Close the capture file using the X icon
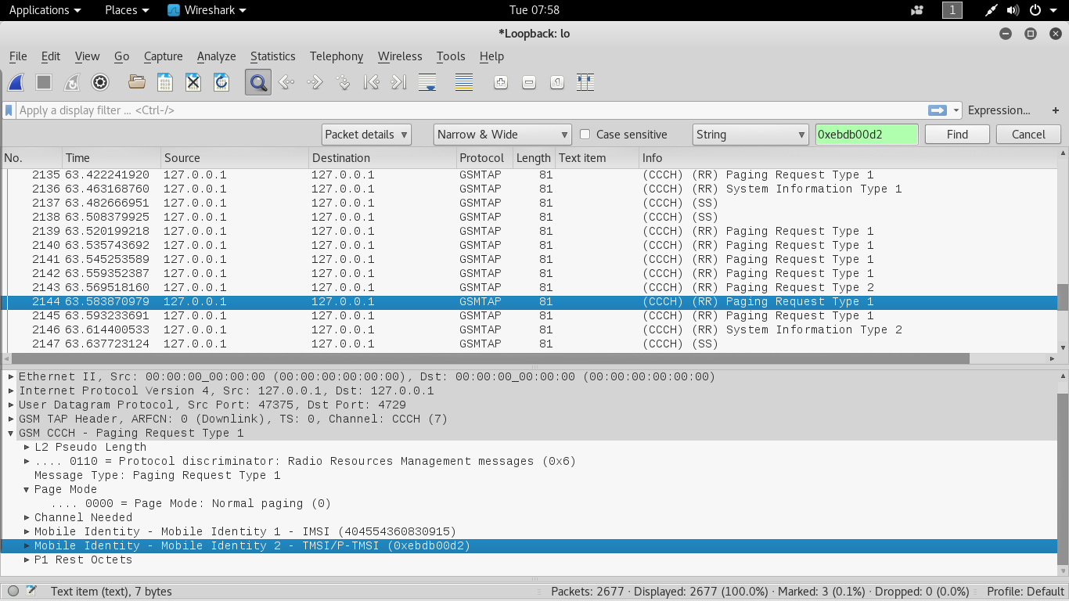 (193, 82)
